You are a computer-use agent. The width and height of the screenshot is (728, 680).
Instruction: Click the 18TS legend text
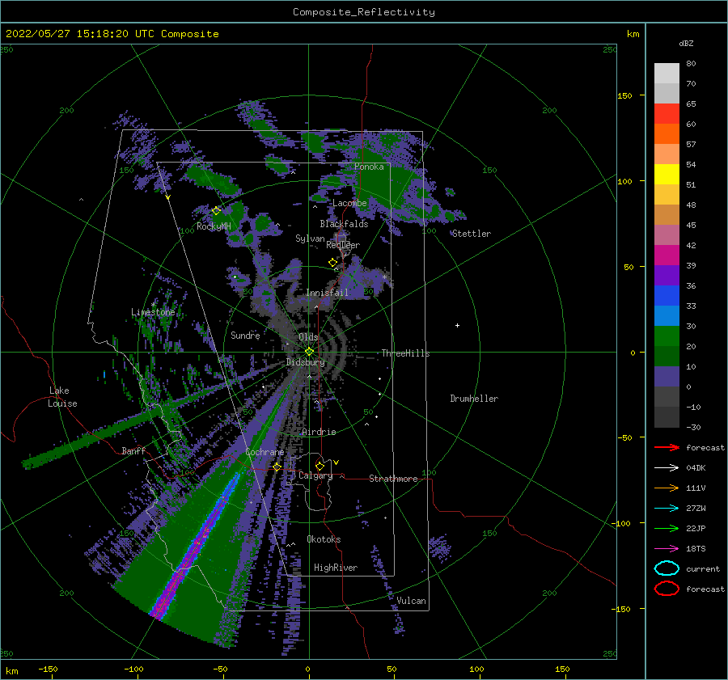coord(696,549)
